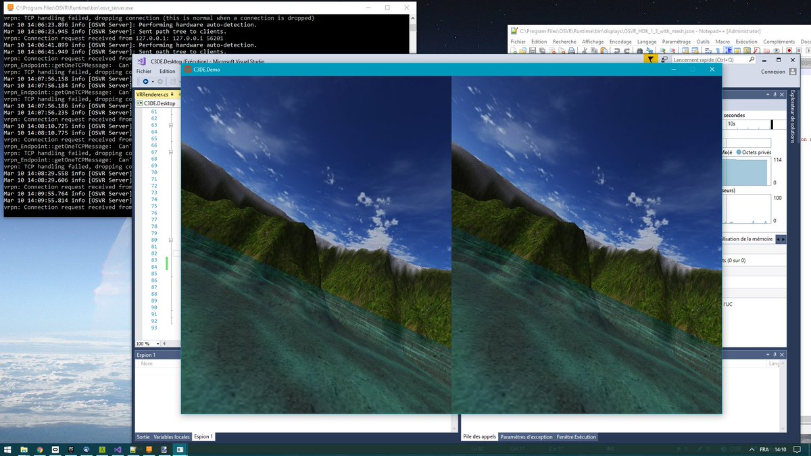The height and width of the screenshot is (456, 811).
Task: Open the Fenêtre Exécution tab
Action: [576, 437]
